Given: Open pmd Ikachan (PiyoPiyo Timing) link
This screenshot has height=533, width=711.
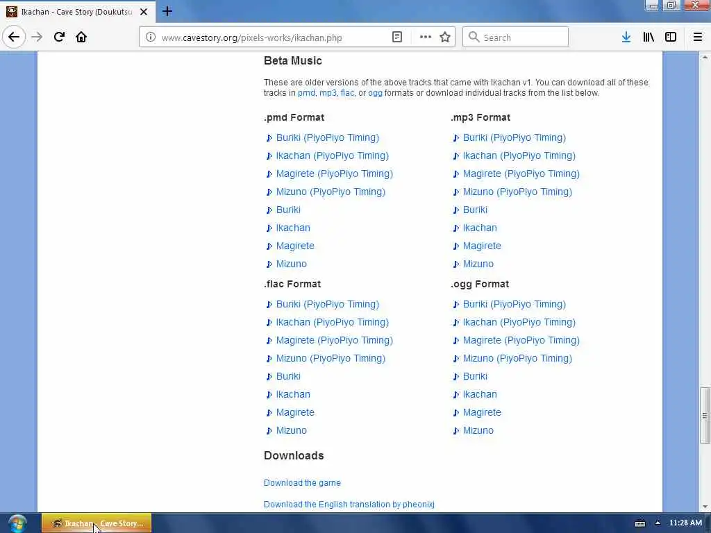Looking at the screenshot, I should 333,156.
